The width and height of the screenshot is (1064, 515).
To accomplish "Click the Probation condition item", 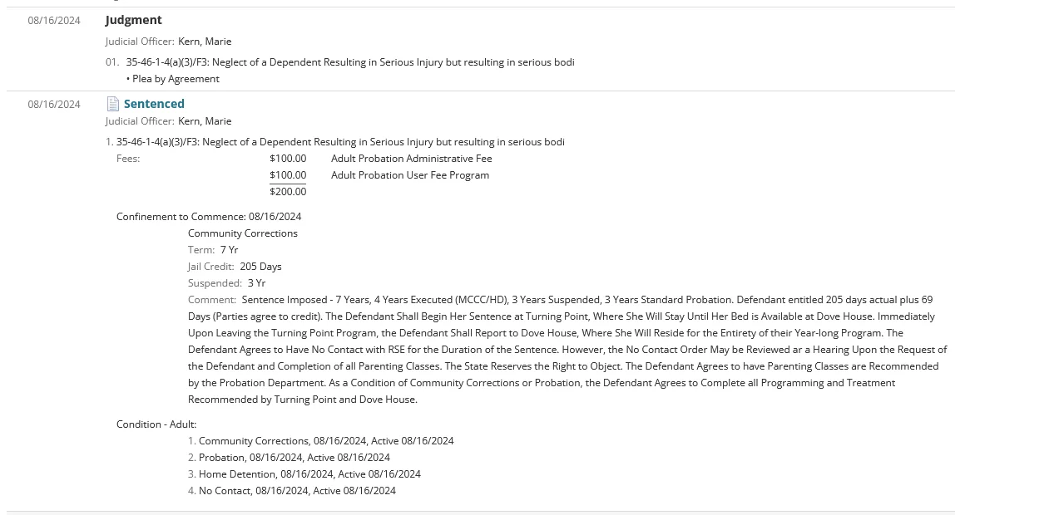I will pos(294,458).
